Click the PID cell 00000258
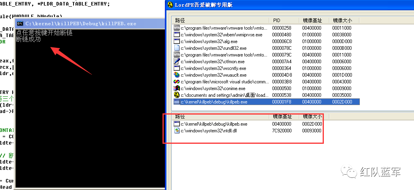The image size is (414, 190). 282,28
